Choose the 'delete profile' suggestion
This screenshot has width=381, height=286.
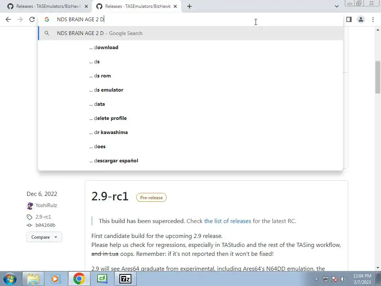(x=191, y=118)
